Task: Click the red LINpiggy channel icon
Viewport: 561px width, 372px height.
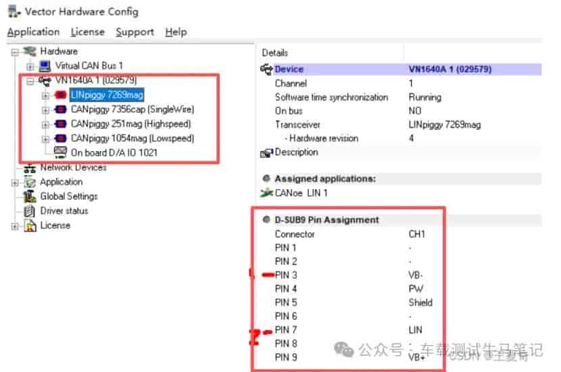Action: click(x=60, y=95)
